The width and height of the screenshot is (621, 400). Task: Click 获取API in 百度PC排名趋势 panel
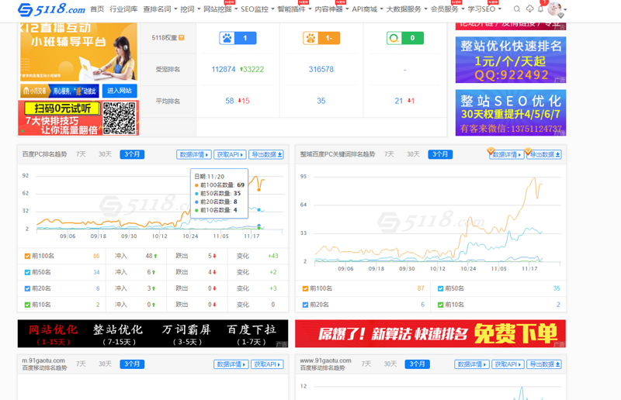coord(230,154)
